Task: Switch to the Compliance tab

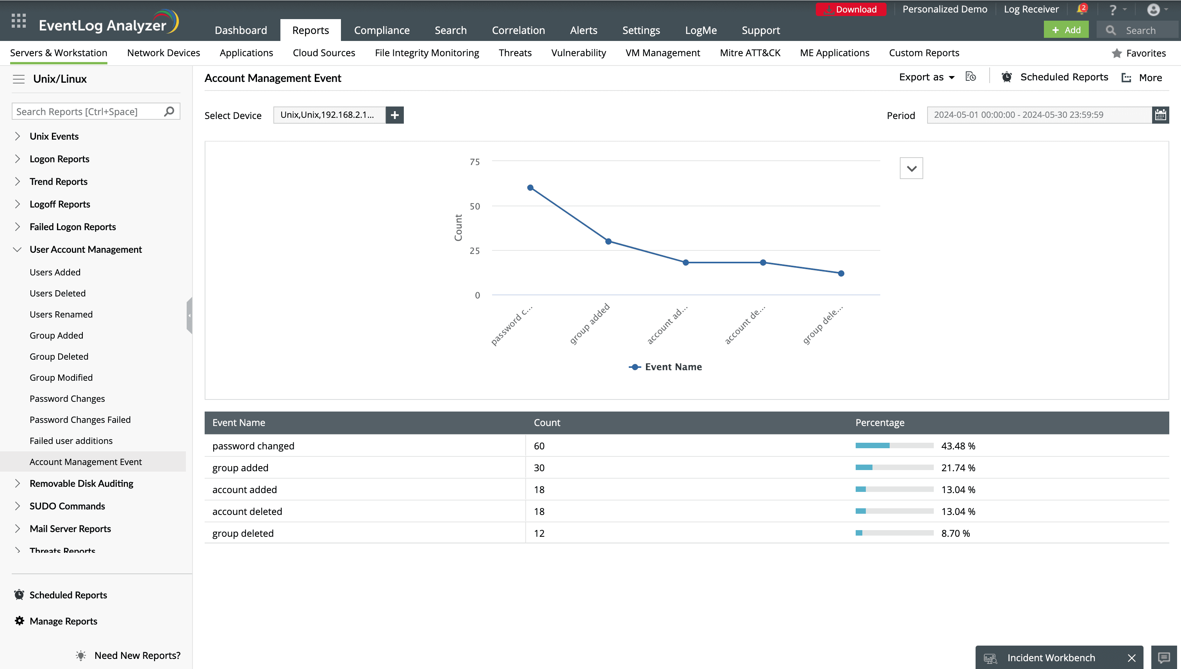Action: 381,30
